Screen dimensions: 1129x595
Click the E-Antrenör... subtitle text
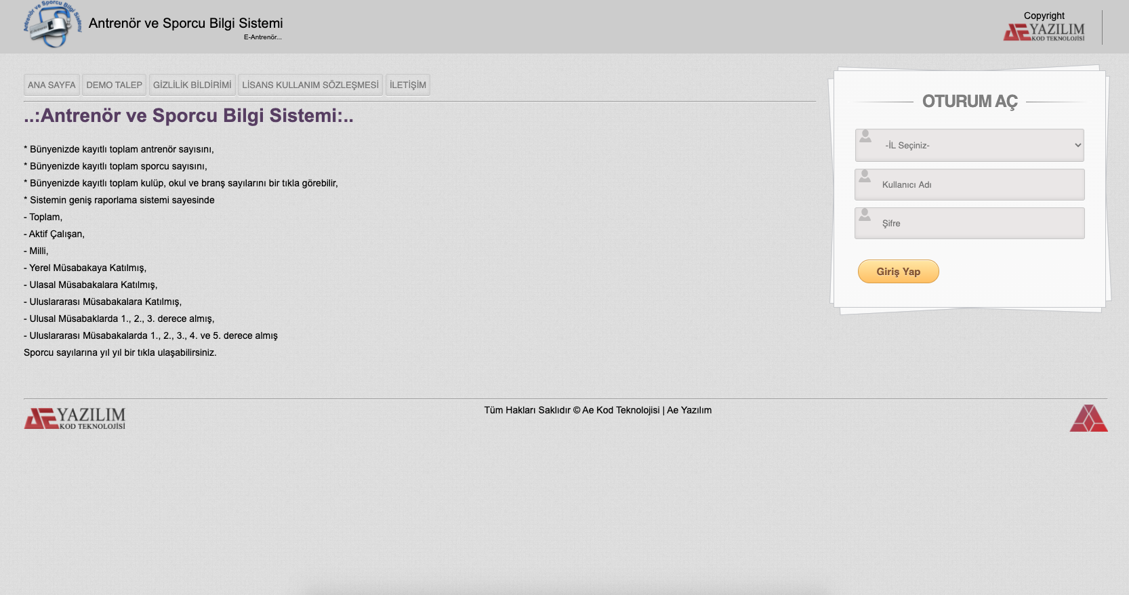coord(263,37)
